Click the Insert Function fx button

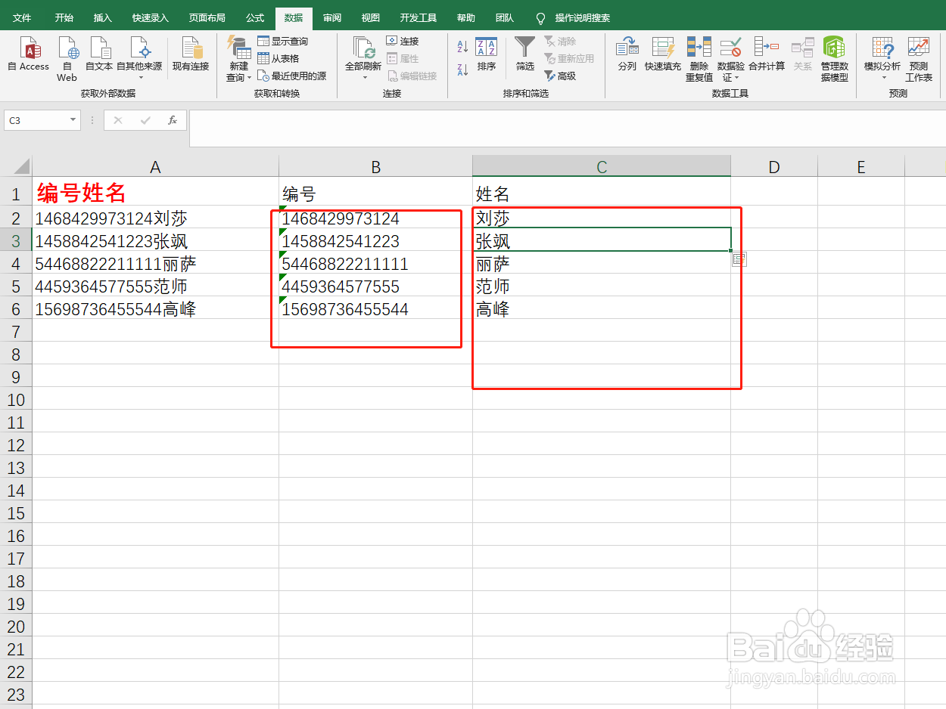pyautogui.click(x=173, y=120)
